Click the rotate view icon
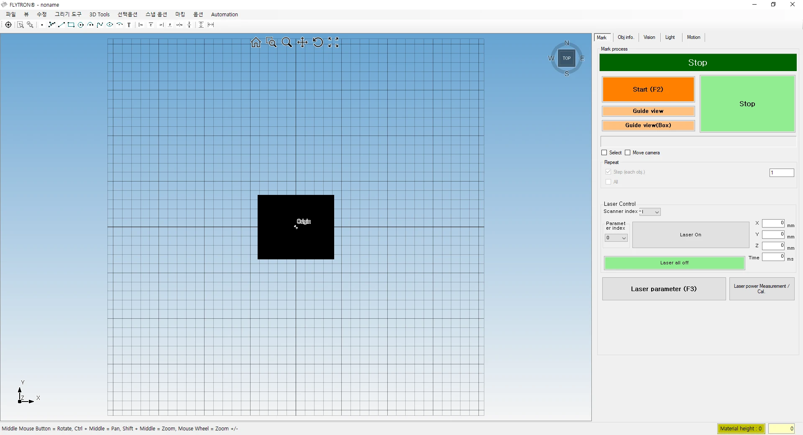The height and width of the screenshot is (435, 803). point(318,43)
